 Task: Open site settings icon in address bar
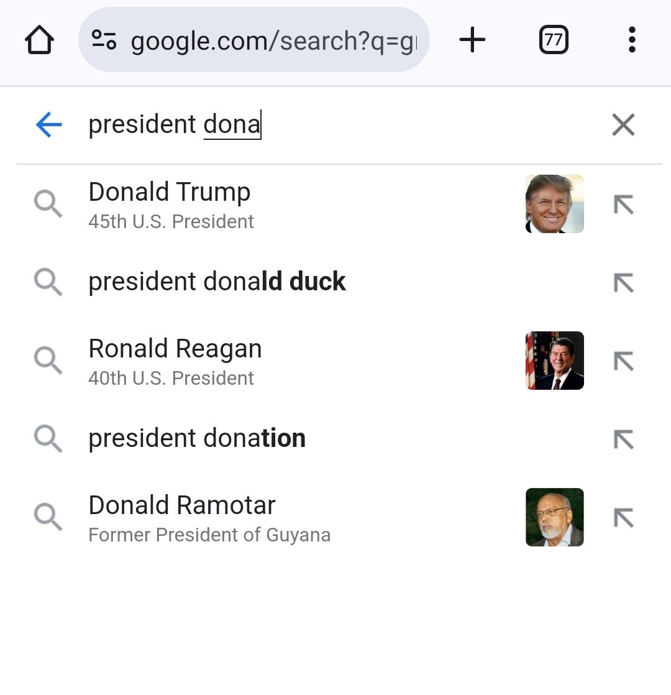104,39
